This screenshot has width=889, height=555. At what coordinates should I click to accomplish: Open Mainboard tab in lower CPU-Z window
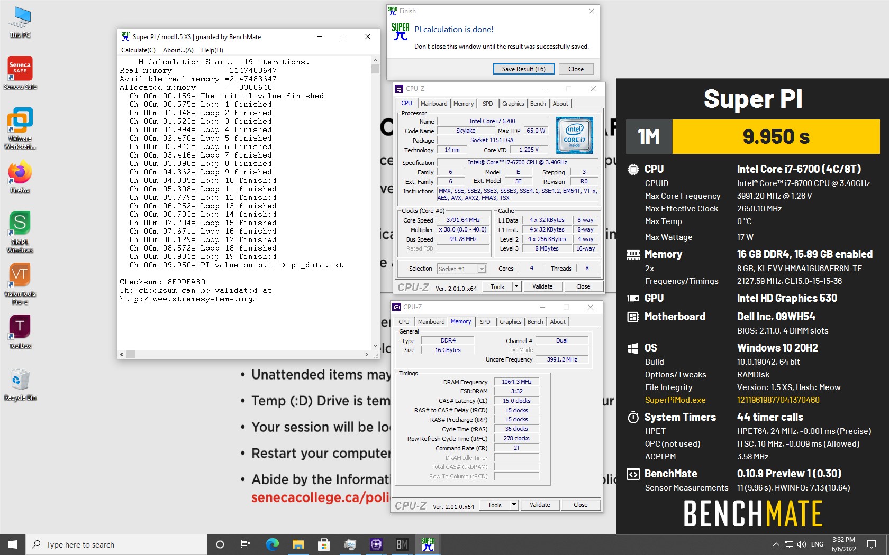(x=431, y=322)
